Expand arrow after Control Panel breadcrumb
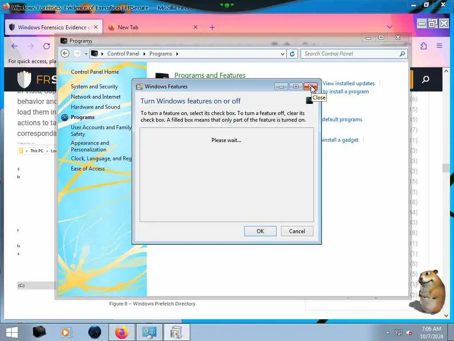Viewport: 454px width, 341px height. pos(144,54)
